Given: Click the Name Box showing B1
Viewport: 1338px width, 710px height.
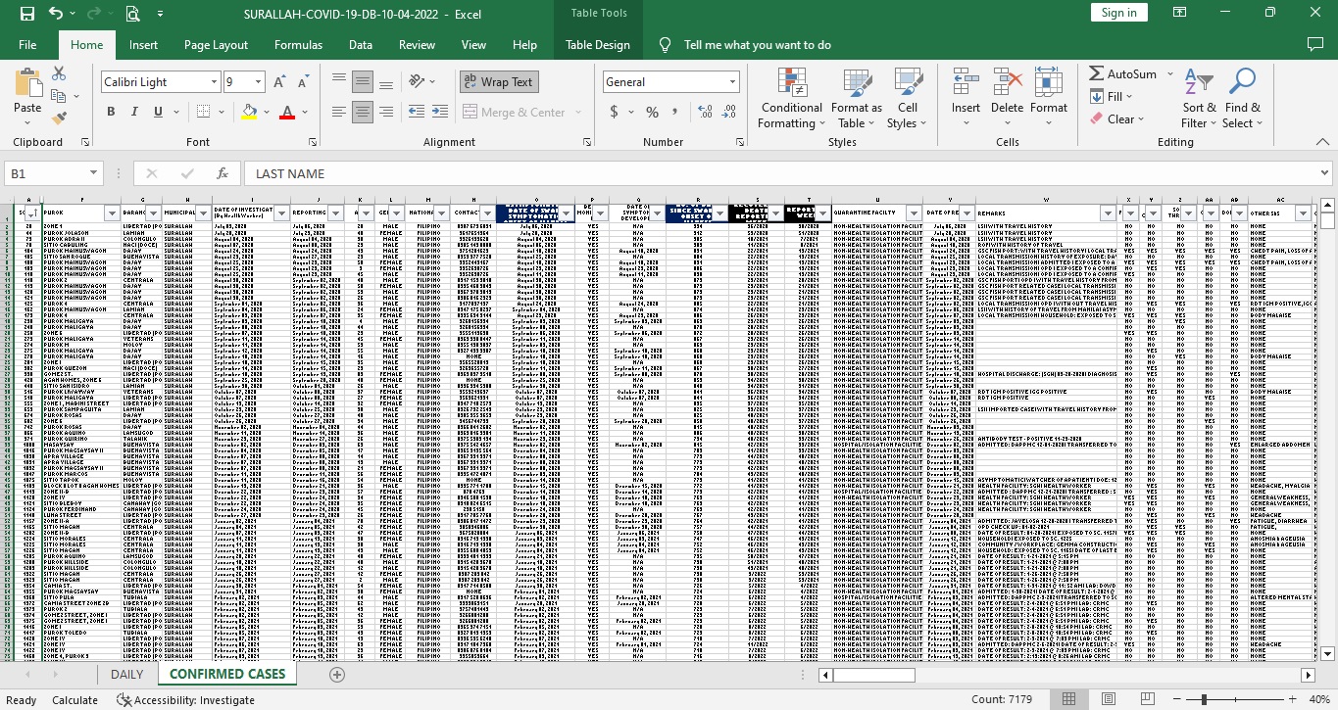Looking at the screenshot, I should 46,173.
